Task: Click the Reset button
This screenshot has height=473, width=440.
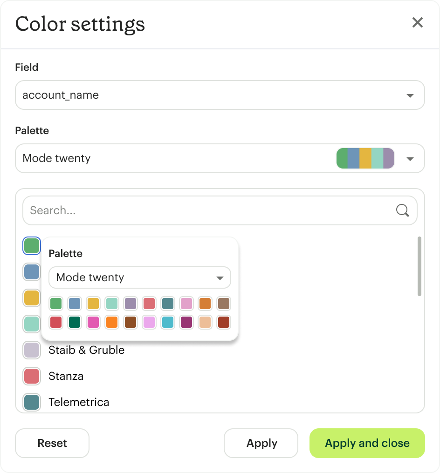Action: pos(52,443)
